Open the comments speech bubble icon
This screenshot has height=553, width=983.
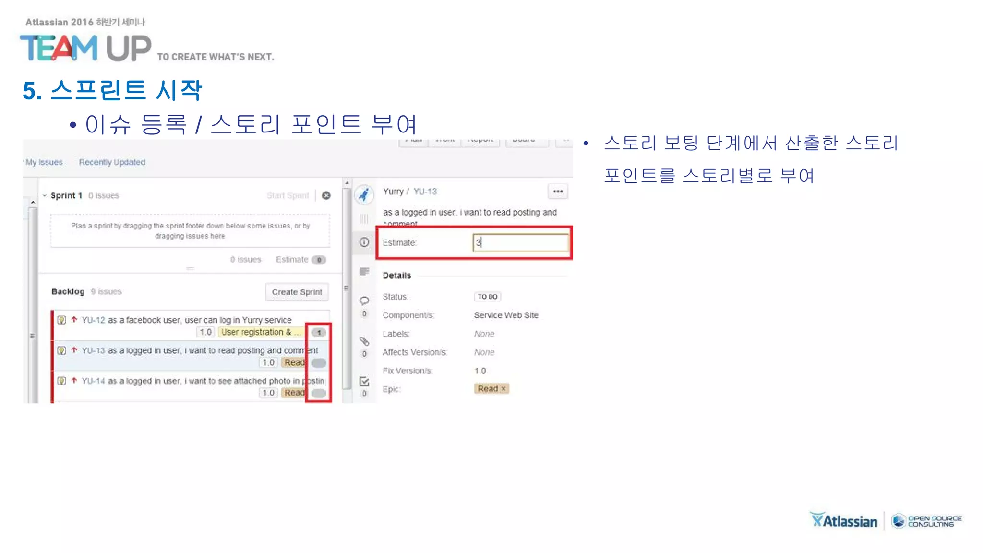pyautogui.click(x=364, y=301)
